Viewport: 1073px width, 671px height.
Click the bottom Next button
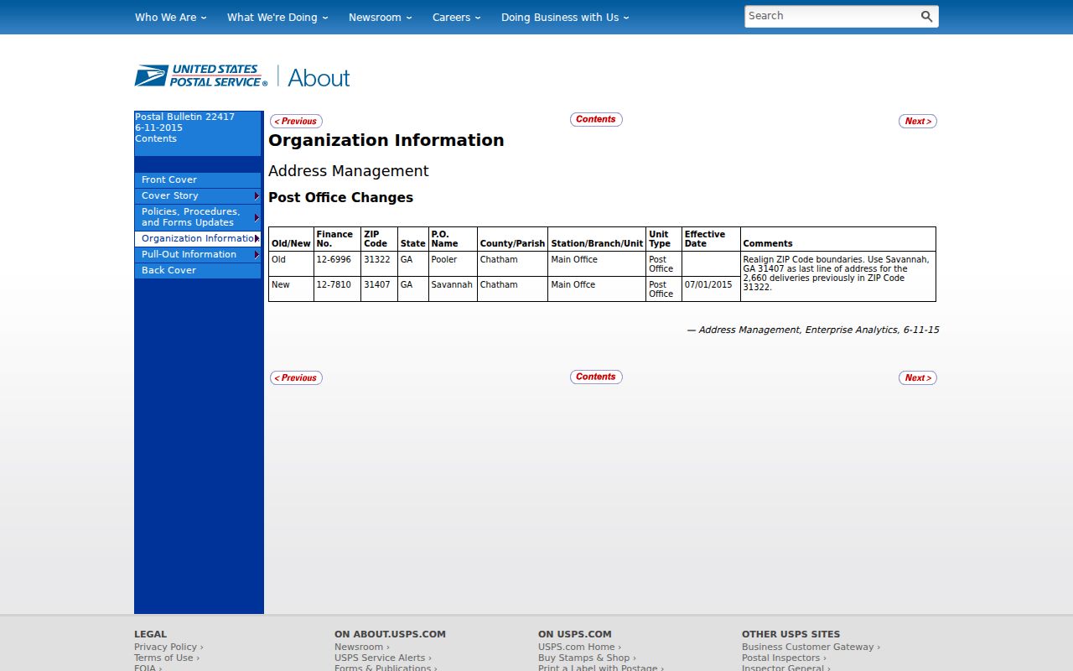click(x=918, y=378)
